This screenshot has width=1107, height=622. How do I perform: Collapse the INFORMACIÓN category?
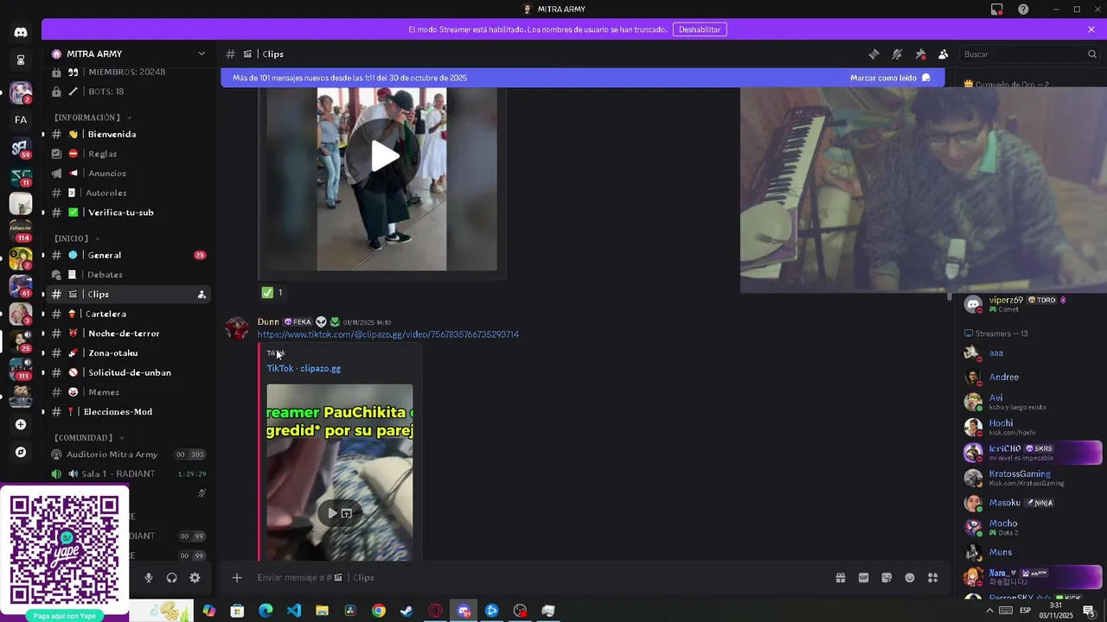92,117
